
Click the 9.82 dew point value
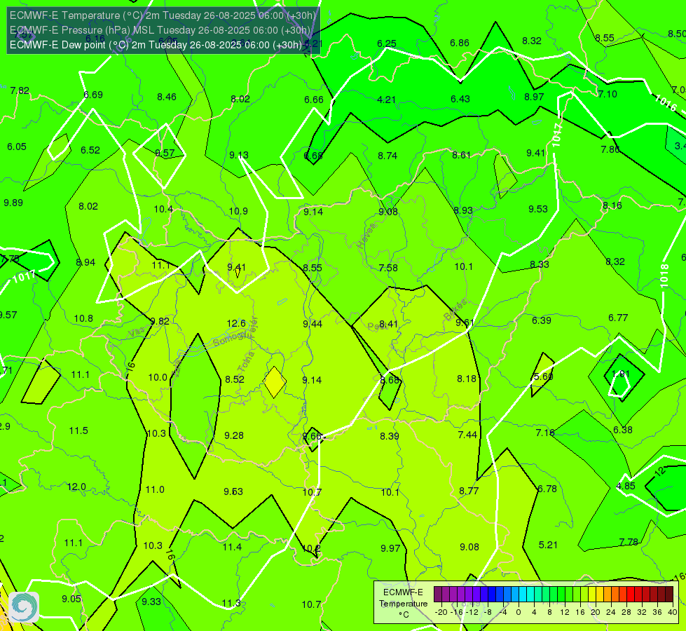(160, 321)
